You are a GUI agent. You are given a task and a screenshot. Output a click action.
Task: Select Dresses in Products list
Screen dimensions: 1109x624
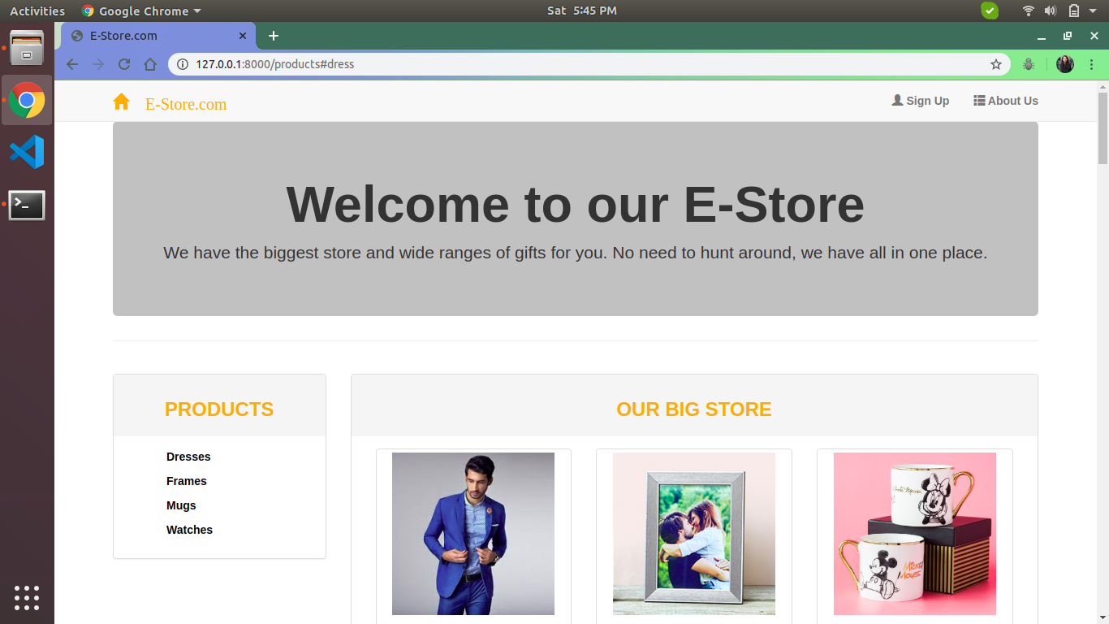click(x=188, y=457)
